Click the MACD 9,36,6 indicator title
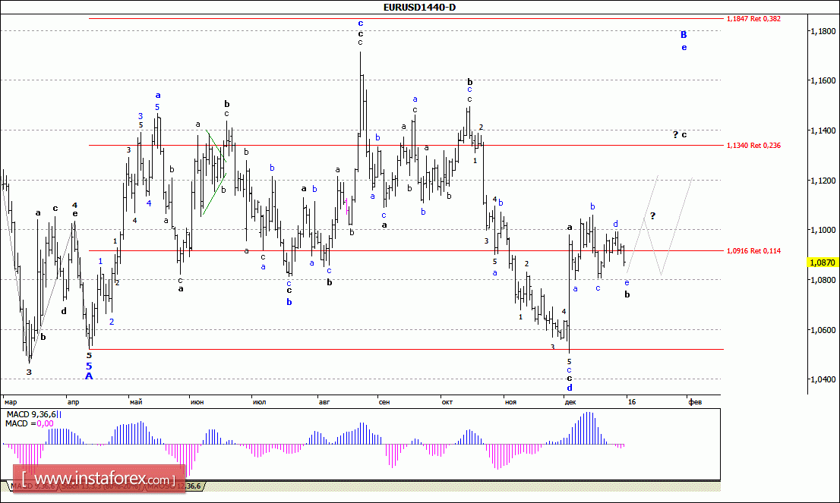The width and height of the screenshot is (840, 503). point(33,413)
